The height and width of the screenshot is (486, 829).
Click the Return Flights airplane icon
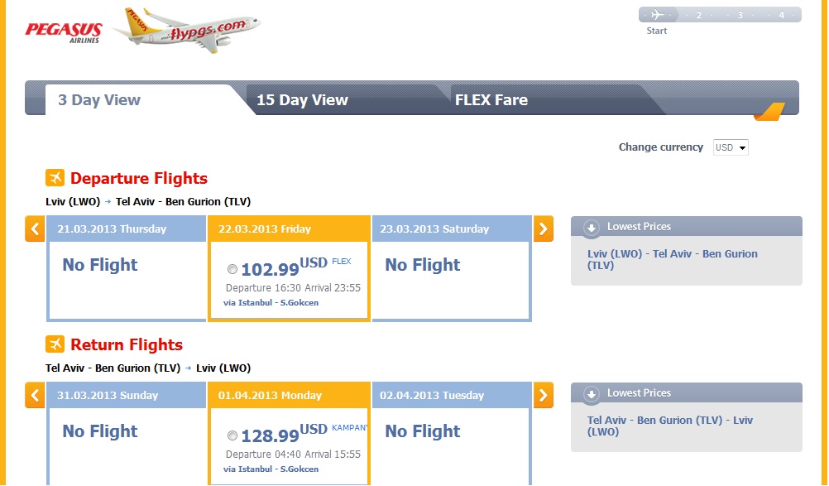55,344
